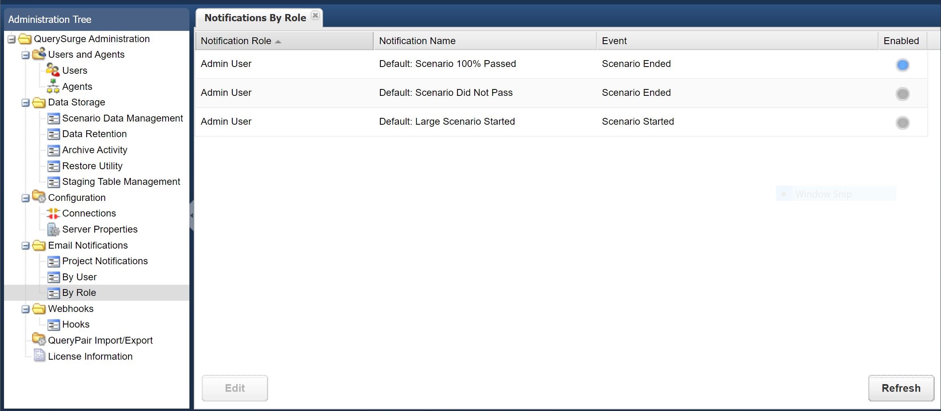Close the Notifications By Role tab
The width and height of the screenshot is (941, 411).
click(x=315, y=15)
